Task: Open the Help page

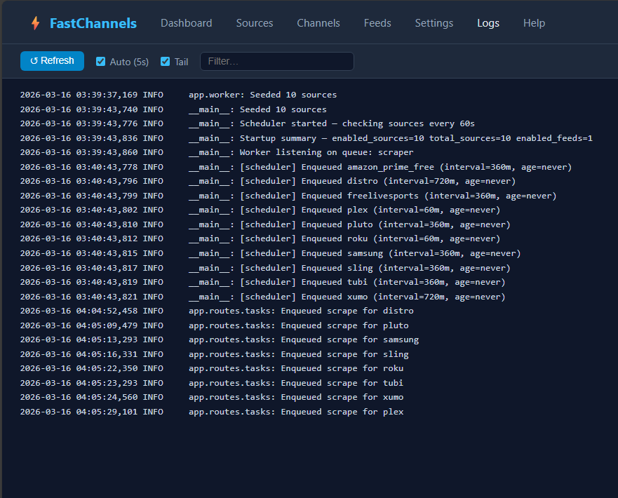Action: click(534, 23)
